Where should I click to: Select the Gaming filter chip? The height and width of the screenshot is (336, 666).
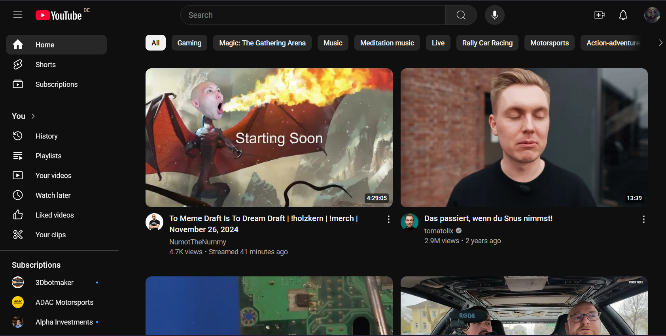189,43
